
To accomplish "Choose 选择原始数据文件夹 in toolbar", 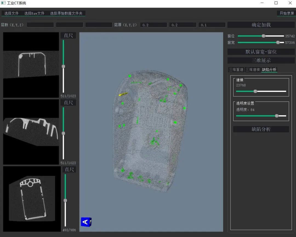I will [x=66, y=13].
